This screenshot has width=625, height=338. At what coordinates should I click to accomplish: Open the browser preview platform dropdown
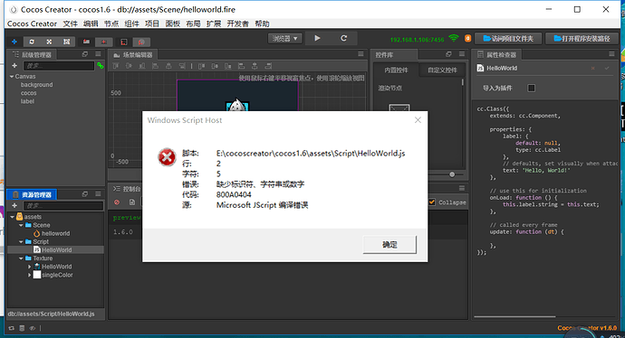(285, 39)
